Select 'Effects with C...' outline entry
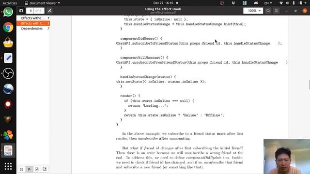The width and height of the screenshot is (310, 174). [x=33, y=23]
